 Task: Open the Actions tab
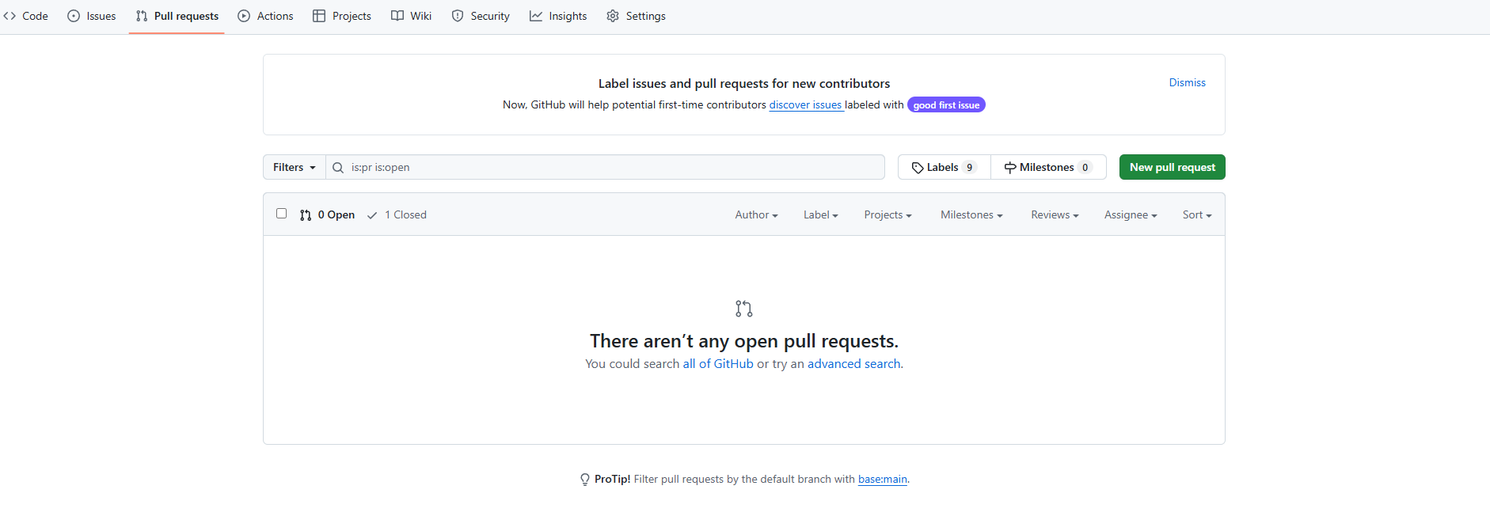point(266,16)
